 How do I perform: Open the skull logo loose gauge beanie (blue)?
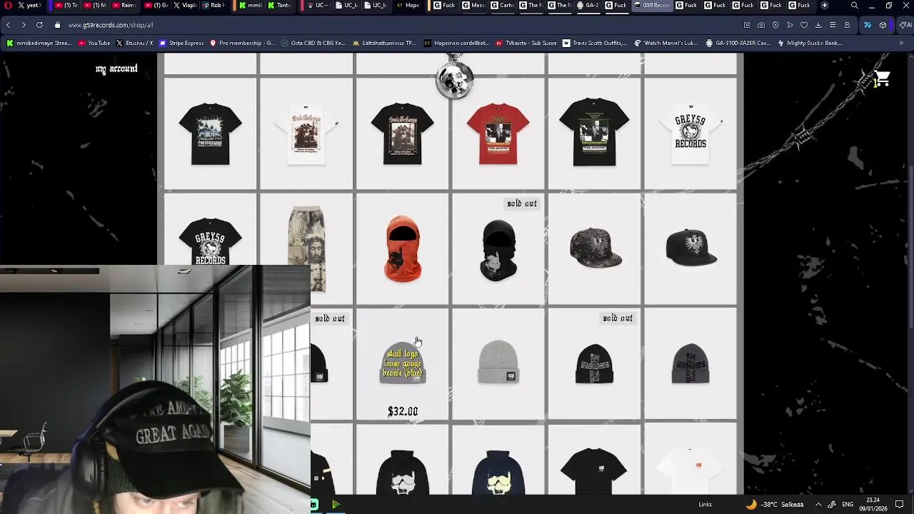click(403, 364)
